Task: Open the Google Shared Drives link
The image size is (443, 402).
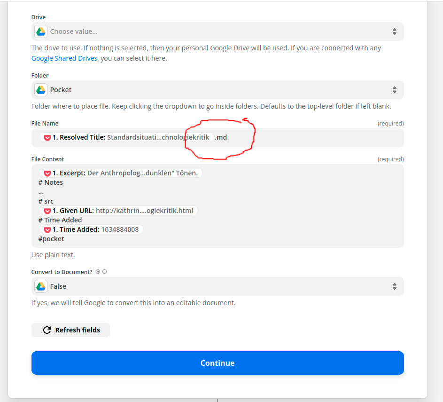Action: [64, 58]
